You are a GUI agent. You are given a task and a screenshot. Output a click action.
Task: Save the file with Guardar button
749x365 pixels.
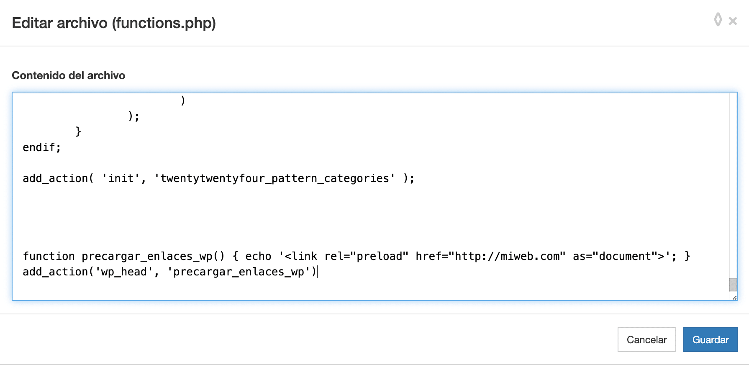(710, 339)
